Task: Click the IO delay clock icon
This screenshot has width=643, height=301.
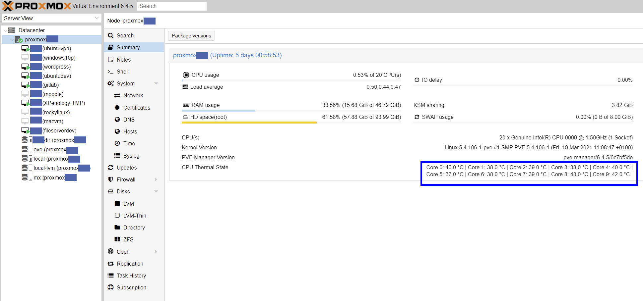Action: (x=417, y=80)
